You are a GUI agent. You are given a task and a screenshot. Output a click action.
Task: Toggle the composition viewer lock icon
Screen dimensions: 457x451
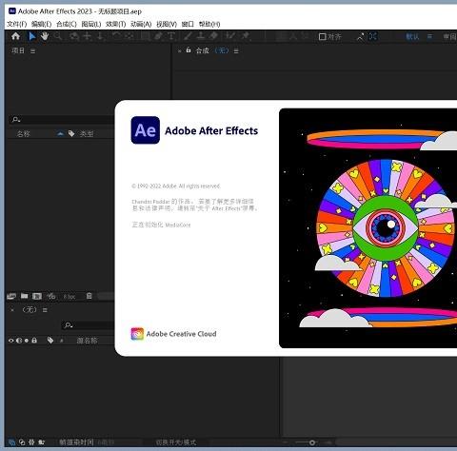point(189,50)
